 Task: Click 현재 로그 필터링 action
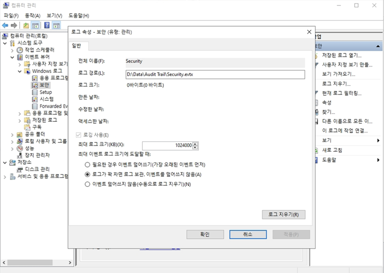(x=341, y=93)
